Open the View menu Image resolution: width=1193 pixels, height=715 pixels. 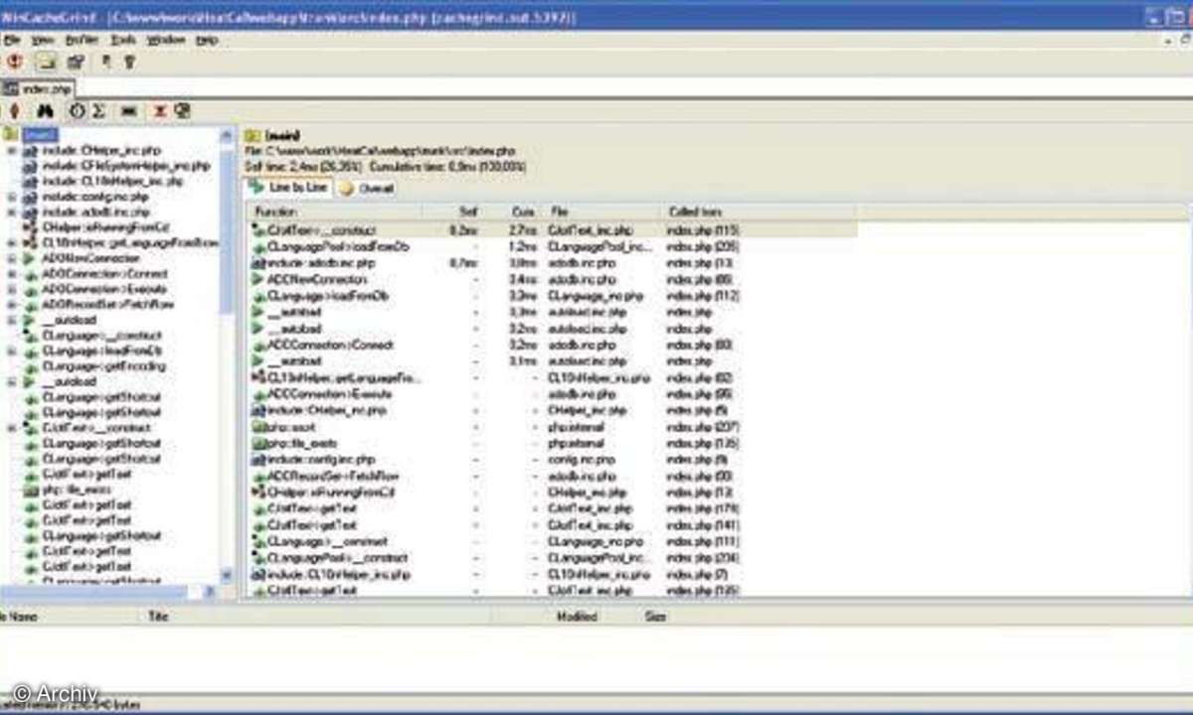[x=42, y=40]
